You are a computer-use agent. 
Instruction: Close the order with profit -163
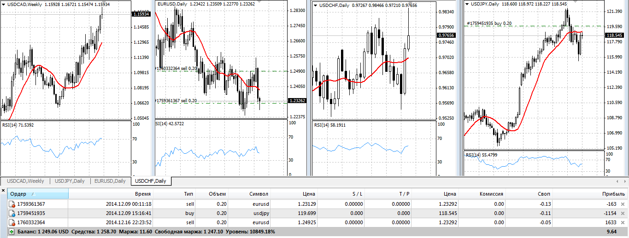pos(623,204)
